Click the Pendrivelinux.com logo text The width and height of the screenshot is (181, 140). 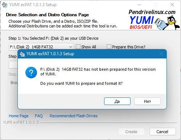pyautogui.click(x=152, y=12)
